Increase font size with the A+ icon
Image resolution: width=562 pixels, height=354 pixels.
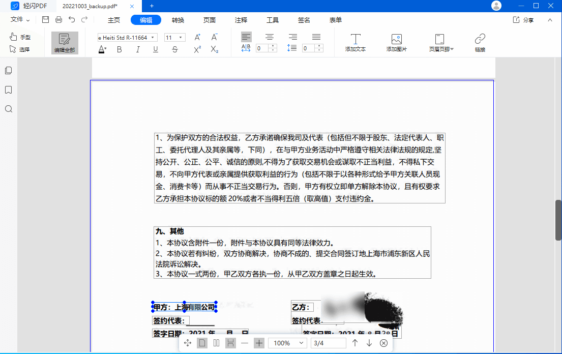[197, 37]
